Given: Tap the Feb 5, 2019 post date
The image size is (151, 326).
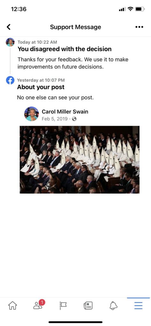Looking at the screenshot, I should pos(55,119).
